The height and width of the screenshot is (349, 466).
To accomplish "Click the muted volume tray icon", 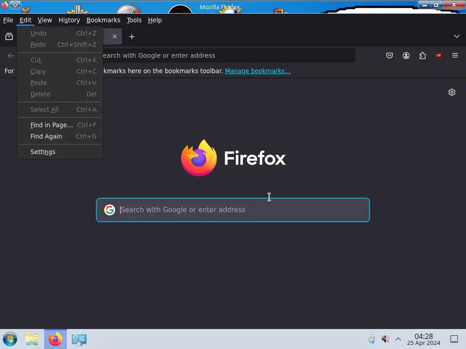I will point(385,339).
